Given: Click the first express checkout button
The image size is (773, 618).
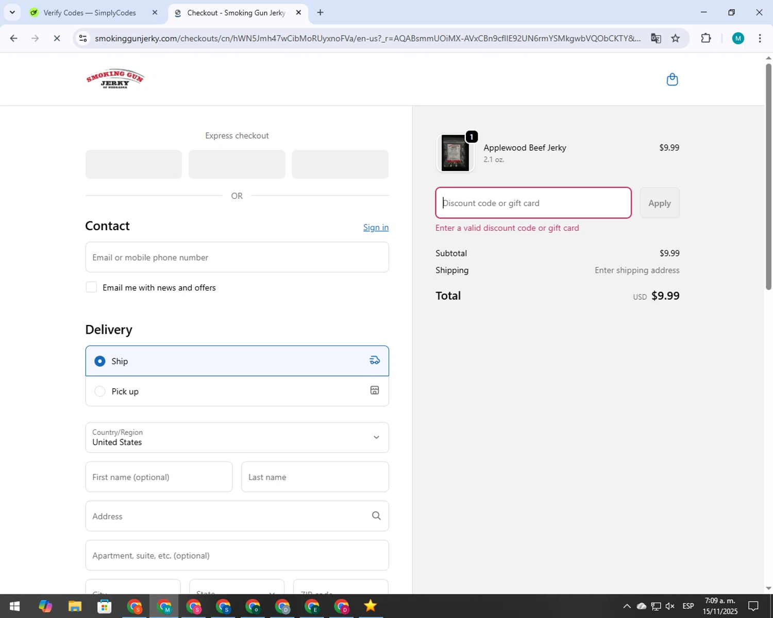Looking at the screenshot, I should click(x=133, y=164).
